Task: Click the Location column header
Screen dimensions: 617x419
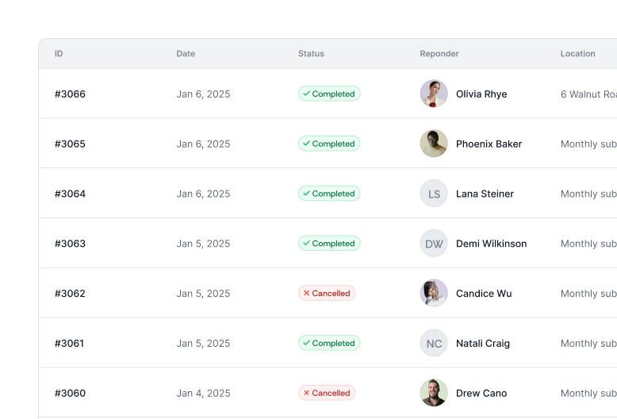Action: click(577, 54)
